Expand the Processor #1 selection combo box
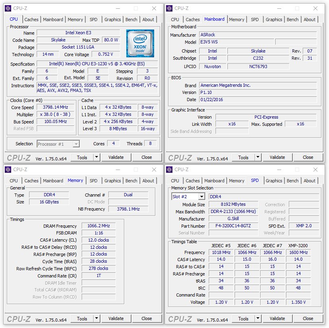This screenshot has height=328, width=329. click(x=76, y=144)
